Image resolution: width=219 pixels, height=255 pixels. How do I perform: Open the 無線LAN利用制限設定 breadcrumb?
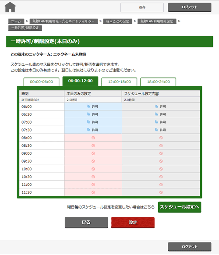tap(157, 21)
